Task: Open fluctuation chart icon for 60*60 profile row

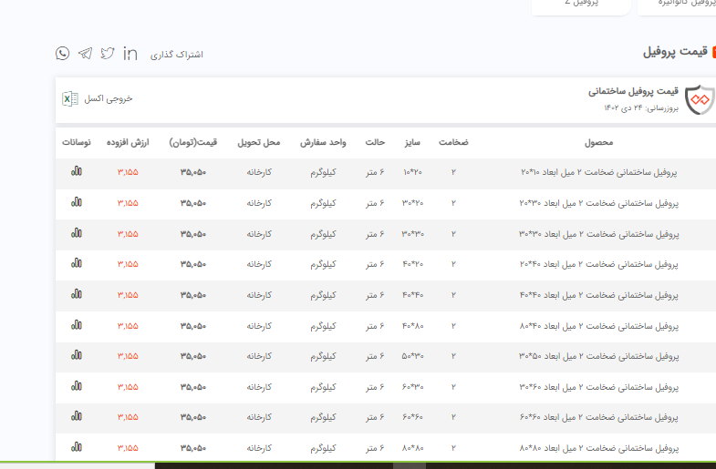Action: (x=77, y=416)
